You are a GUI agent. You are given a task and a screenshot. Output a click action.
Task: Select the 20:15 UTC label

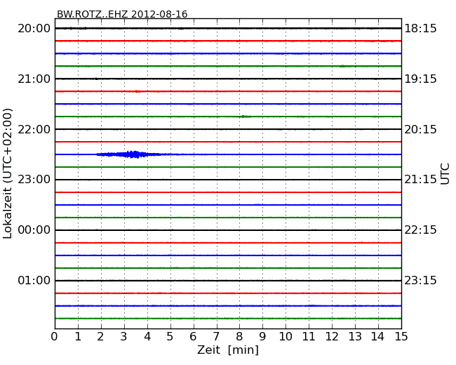click(420, 129)
